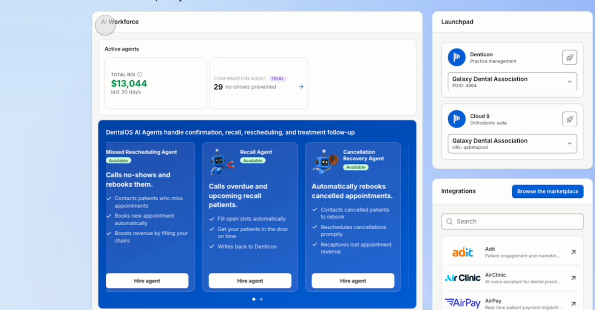Click the Launchpad panel heading
The width and height of the screenshot is (595, 310).
[x=457, y=22]
